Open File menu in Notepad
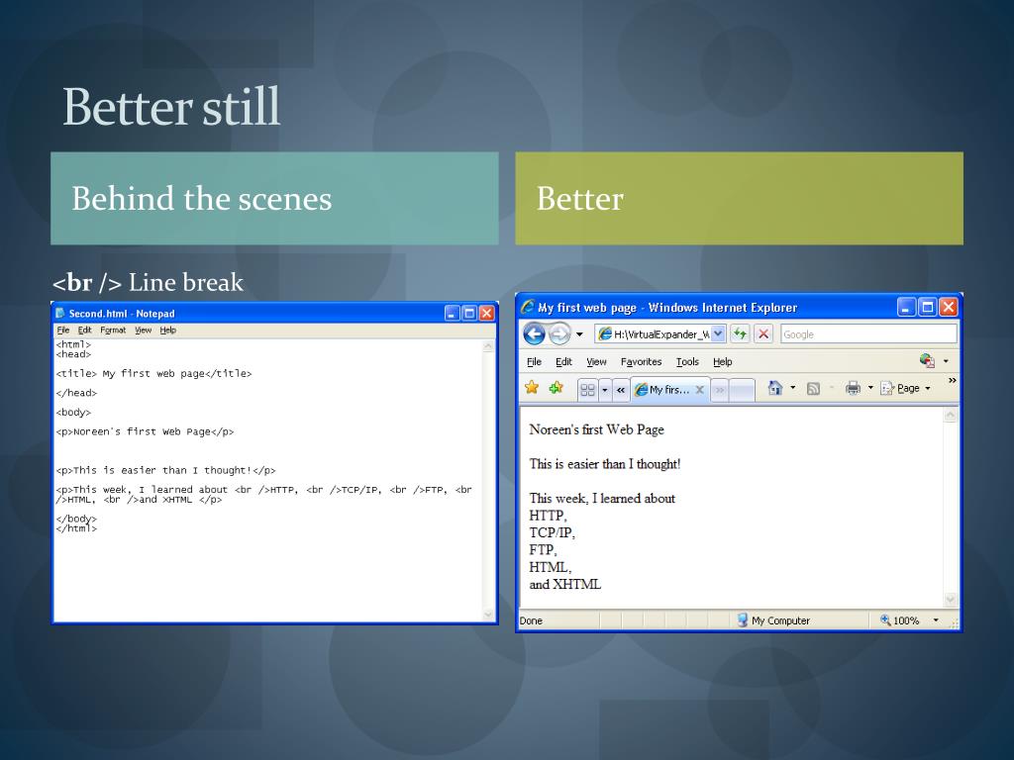 62,330
